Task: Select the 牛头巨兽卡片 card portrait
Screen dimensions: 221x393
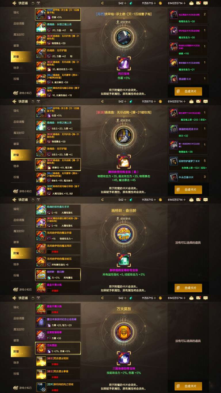Action: pos(174,177)
